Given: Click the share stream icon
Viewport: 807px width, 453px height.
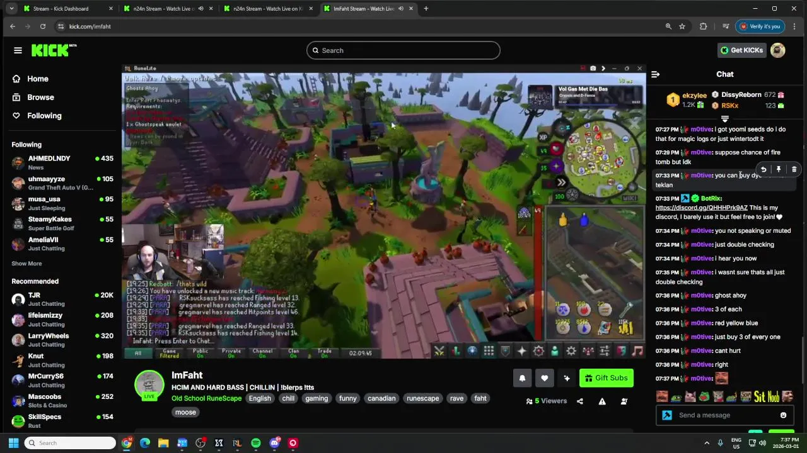Looking at the screenshot, I should coord(580,401).
